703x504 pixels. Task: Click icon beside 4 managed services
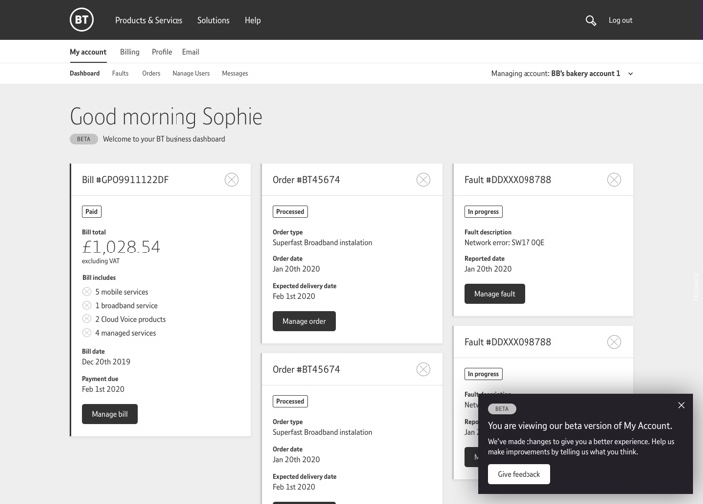[87, 333]
